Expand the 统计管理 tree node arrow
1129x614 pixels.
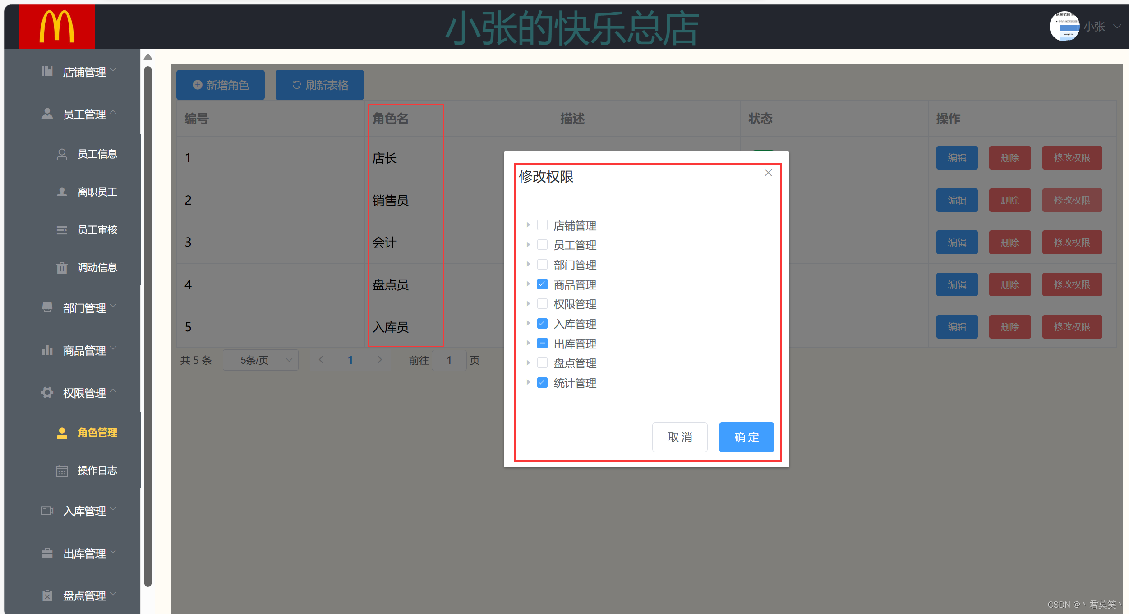click(528, 382)
